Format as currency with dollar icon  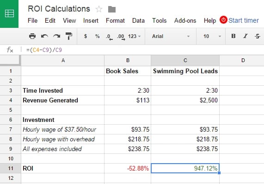(x=86, y=36)
